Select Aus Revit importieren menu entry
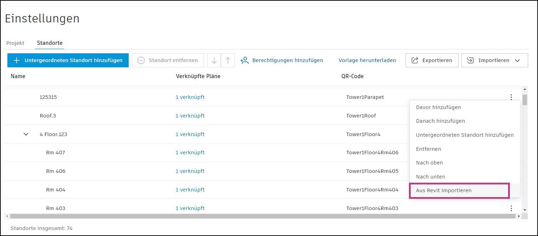This screenshot has width=538, height=236. [x=443, y=190]
